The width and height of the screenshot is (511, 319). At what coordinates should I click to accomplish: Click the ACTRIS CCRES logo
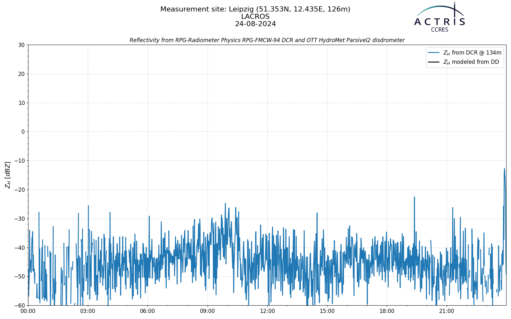(439, 17)
